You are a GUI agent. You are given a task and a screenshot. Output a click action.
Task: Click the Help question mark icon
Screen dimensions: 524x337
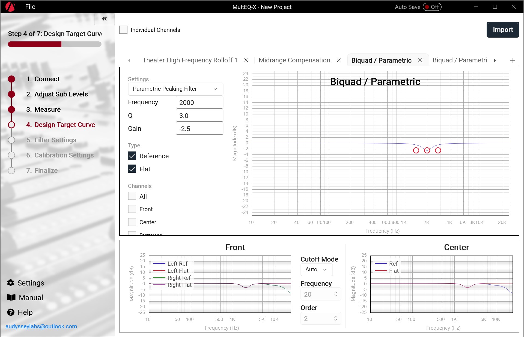click(x=11, y=312)
